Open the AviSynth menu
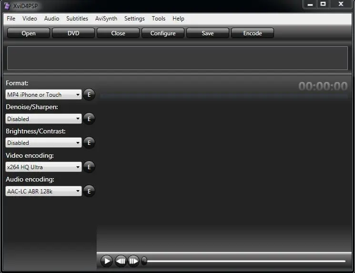The width and height of the screenshot is (355, 273). [x=106, y=19]
